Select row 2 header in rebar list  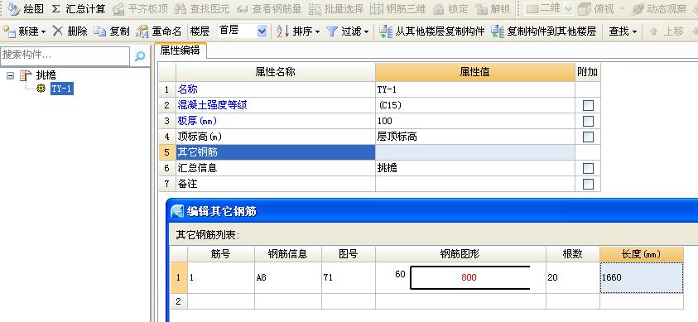click(x=179, y=301)
